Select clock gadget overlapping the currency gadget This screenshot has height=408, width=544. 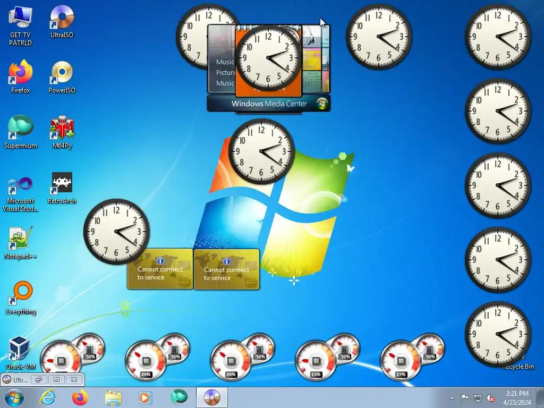pos(116,232)
